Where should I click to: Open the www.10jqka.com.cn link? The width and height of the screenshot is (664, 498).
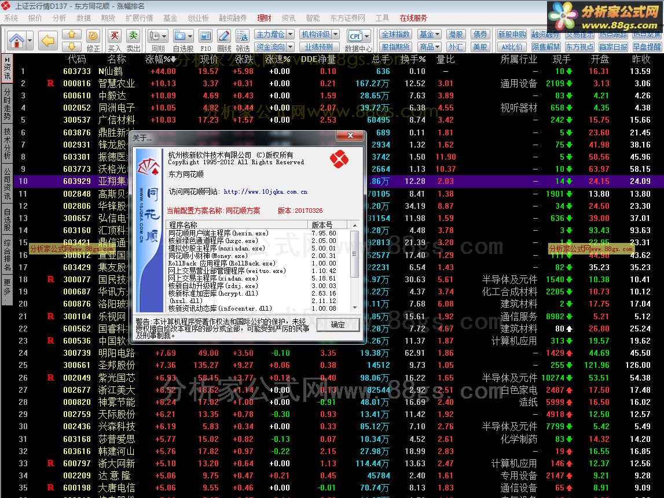266,191
